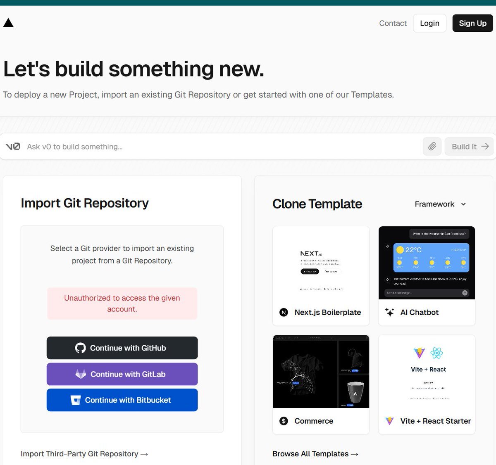Open Import Third-Party Git Repository link
Screen dimensions: 496x465
[x=84, y=454]
